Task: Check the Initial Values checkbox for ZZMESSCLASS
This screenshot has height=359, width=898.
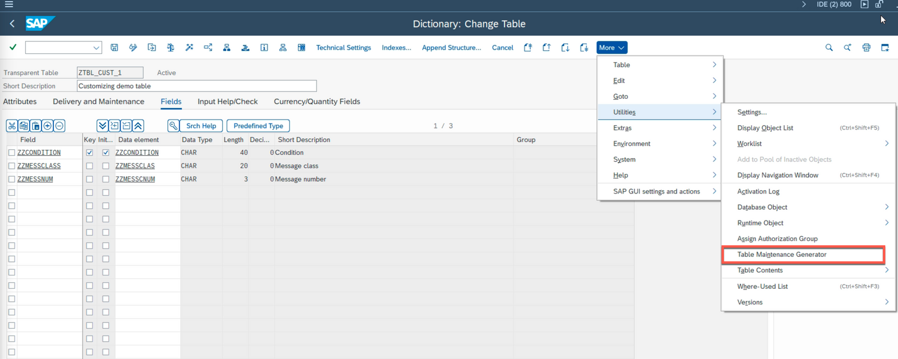Action: pyautogui.click(x=106, y=166)
